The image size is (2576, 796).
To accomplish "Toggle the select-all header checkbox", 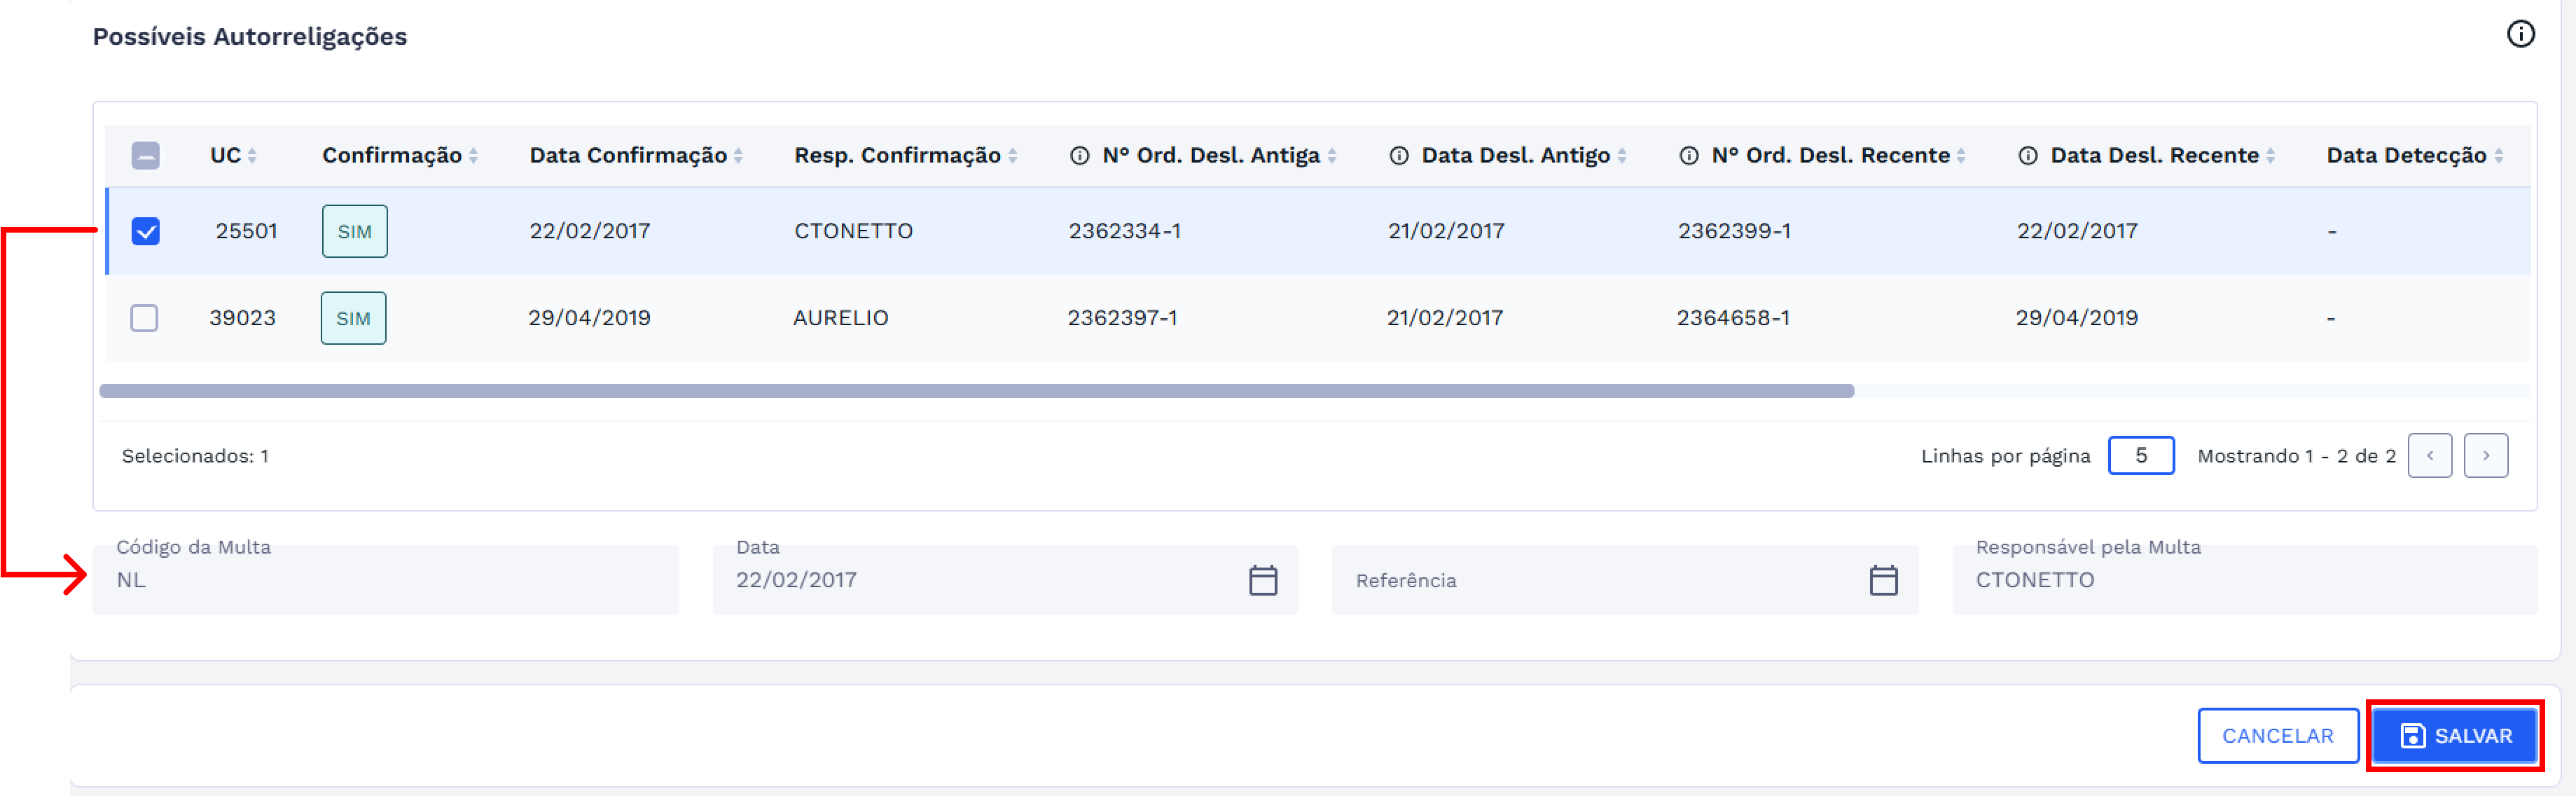I will [146, 156].
